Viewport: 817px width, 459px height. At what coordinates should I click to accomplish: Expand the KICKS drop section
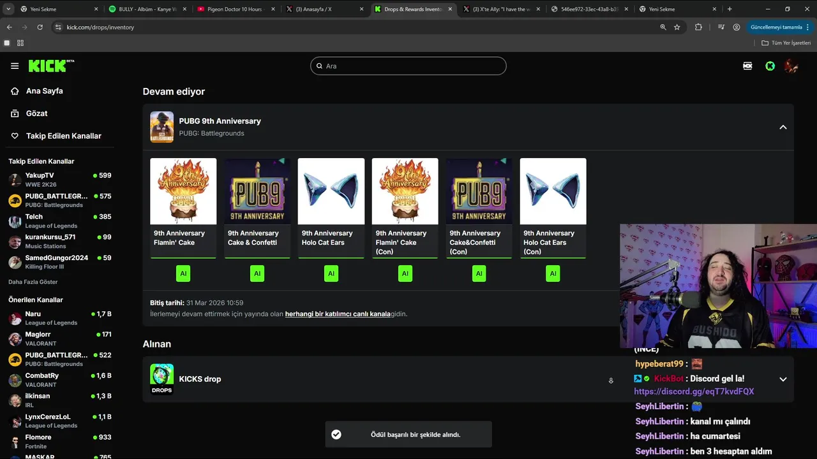click(783, 379)
